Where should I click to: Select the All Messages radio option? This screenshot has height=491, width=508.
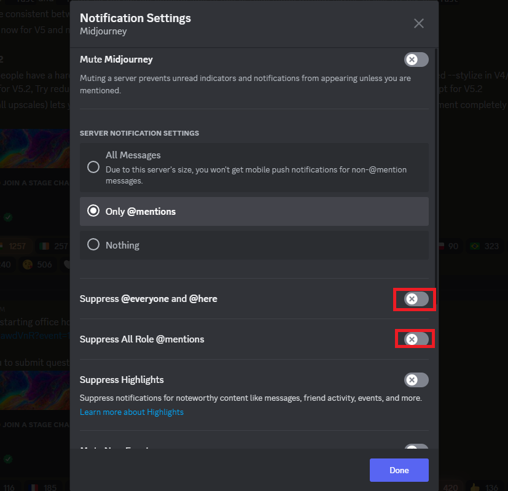coord(93,167)
